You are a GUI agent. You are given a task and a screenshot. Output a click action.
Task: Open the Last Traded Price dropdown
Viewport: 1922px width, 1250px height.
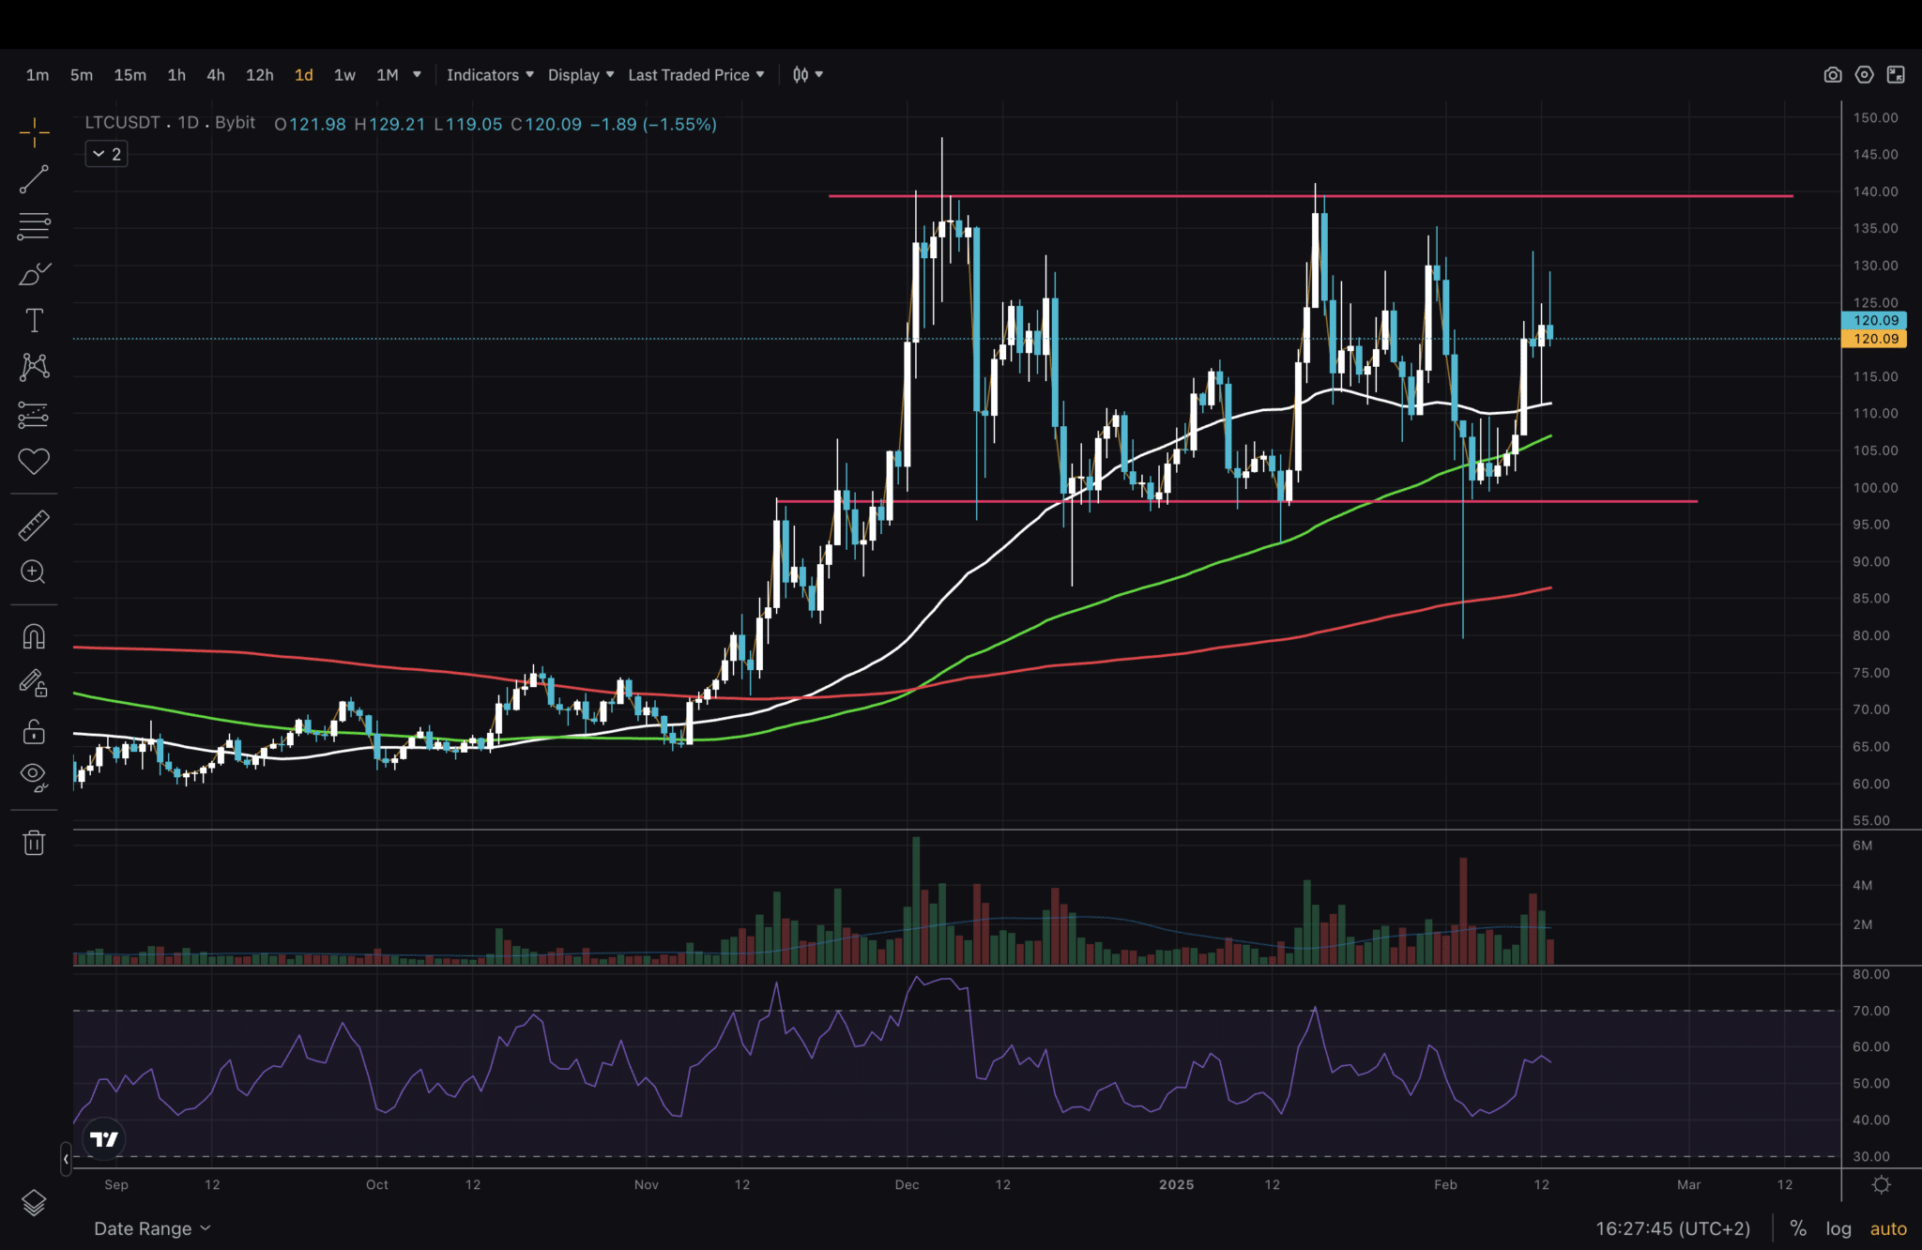pyautogui.click(x=696, y=75)
